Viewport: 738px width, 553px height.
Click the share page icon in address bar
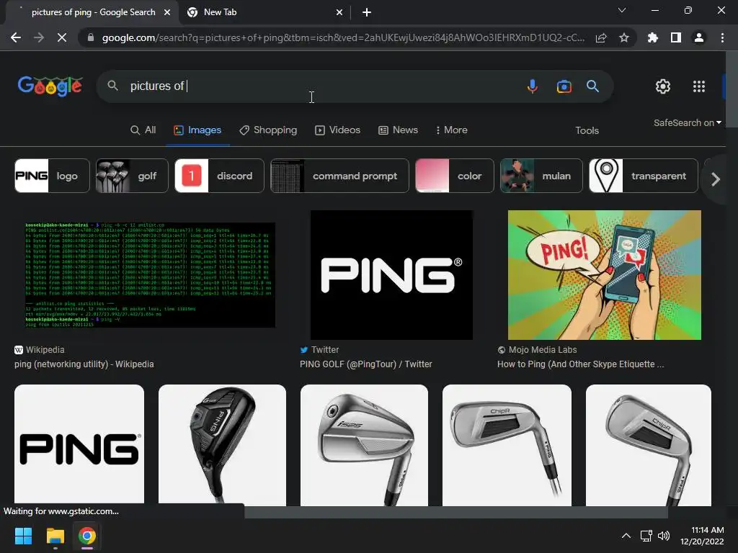point(601,37)
